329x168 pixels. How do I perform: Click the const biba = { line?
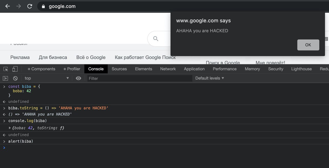click(24, 87)
